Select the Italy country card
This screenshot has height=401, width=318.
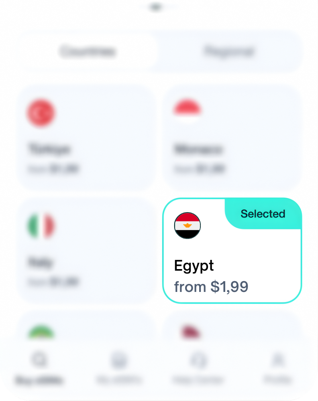click(x=86, y=251)
